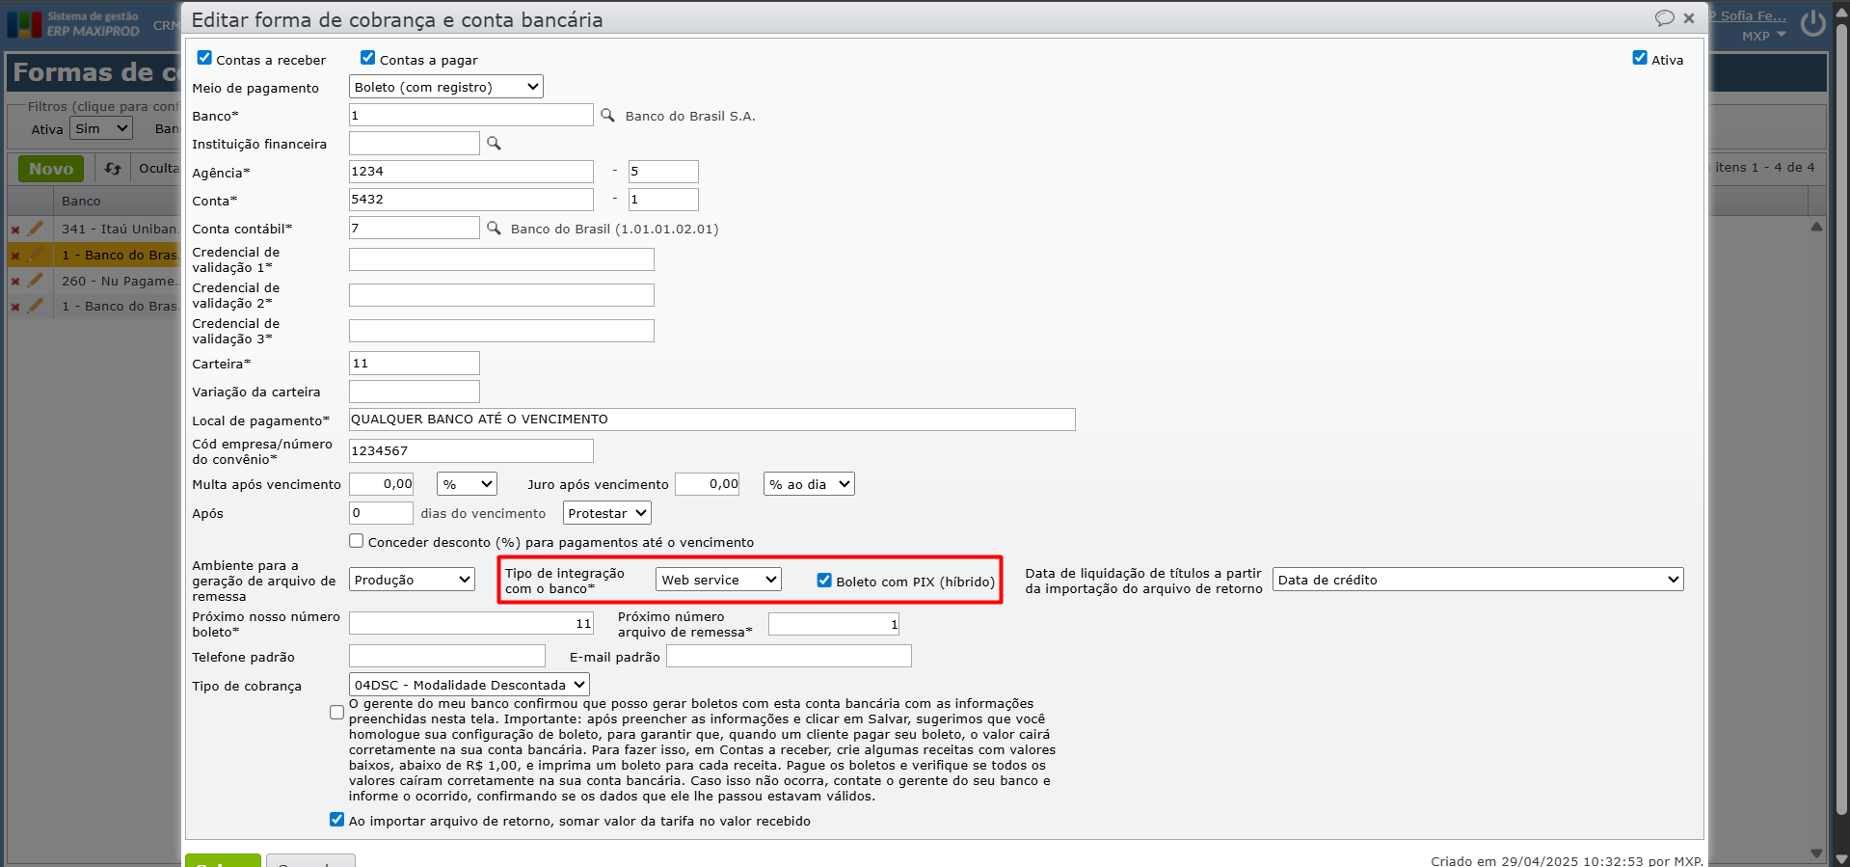Delete the last 1 - Banco do Brasil row
1850x867 pixels.
point(15,307)
